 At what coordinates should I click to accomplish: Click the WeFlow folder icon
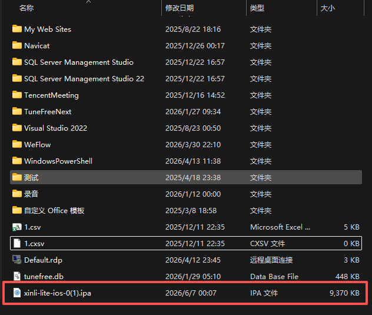click(17, 144)
